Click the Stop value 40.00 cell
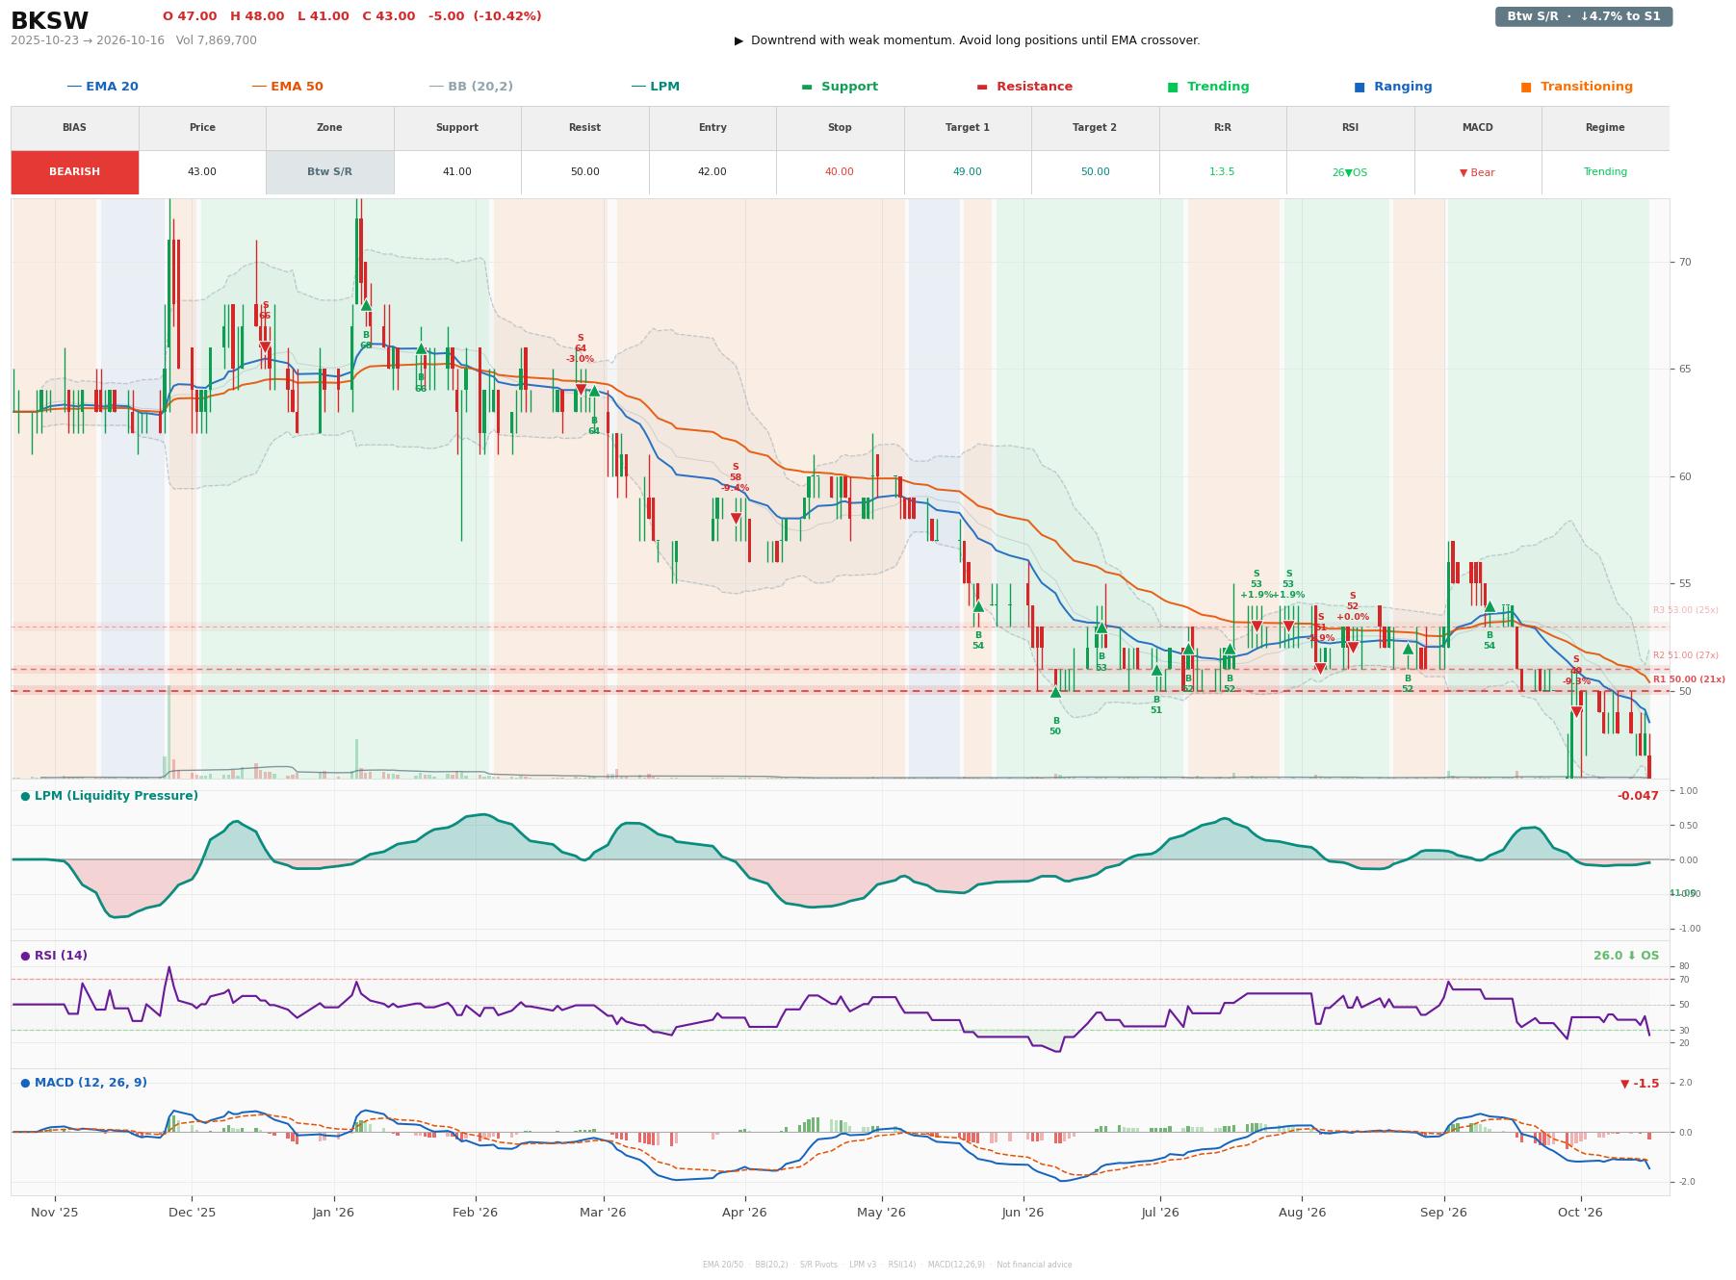The image size is (1736, 1280). (x=840, y=172)
